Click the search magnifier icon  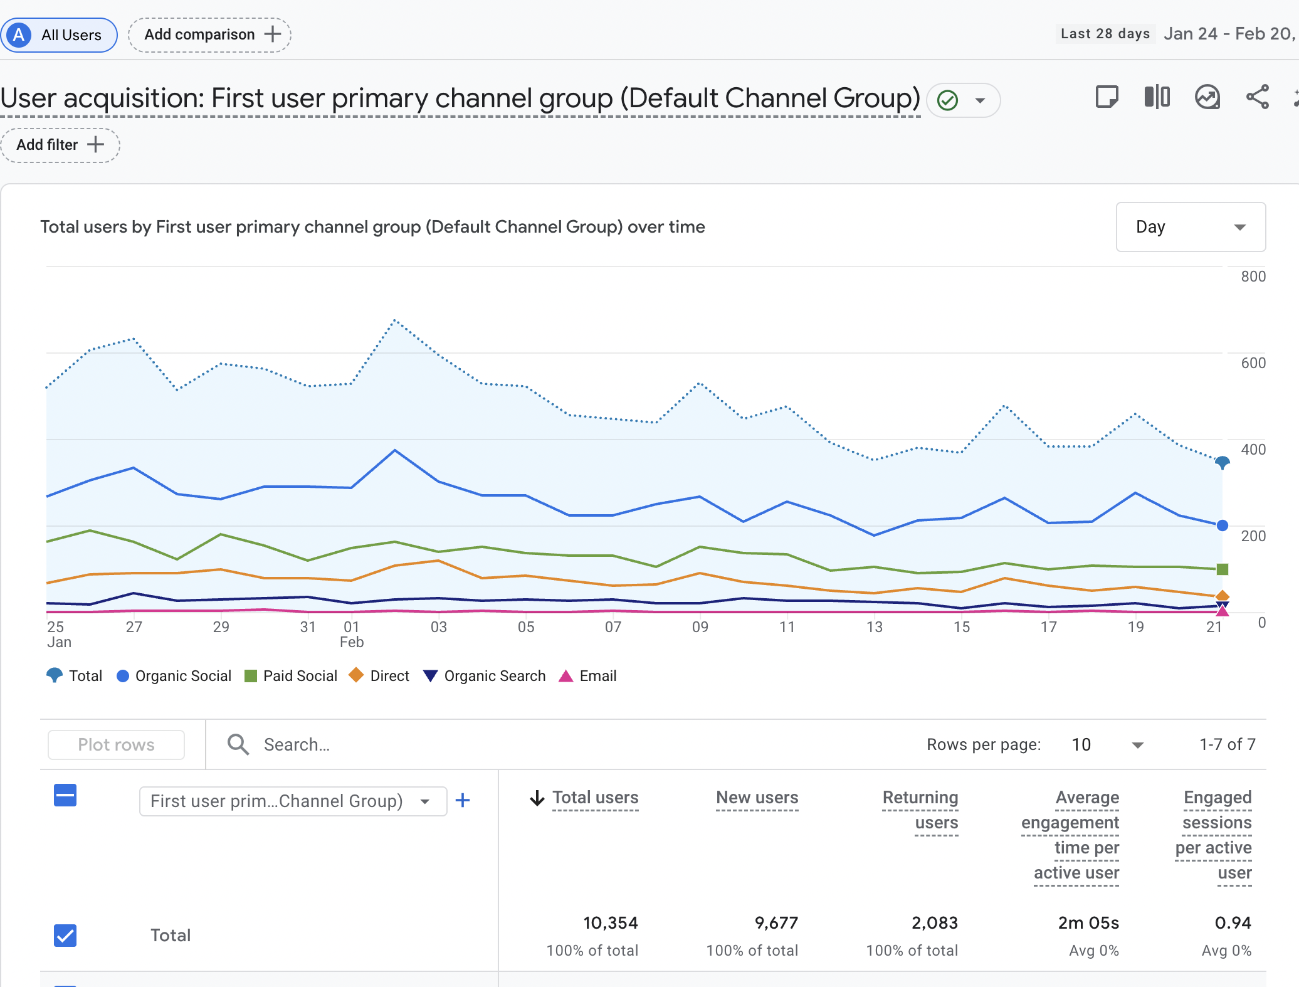point(238,744)
